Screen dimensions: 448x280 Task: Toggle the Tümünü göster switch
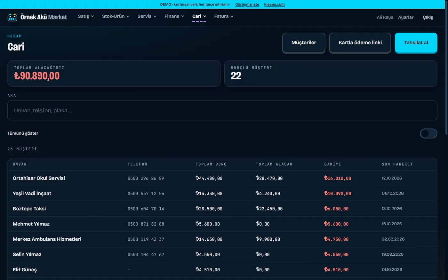(428, 133)
